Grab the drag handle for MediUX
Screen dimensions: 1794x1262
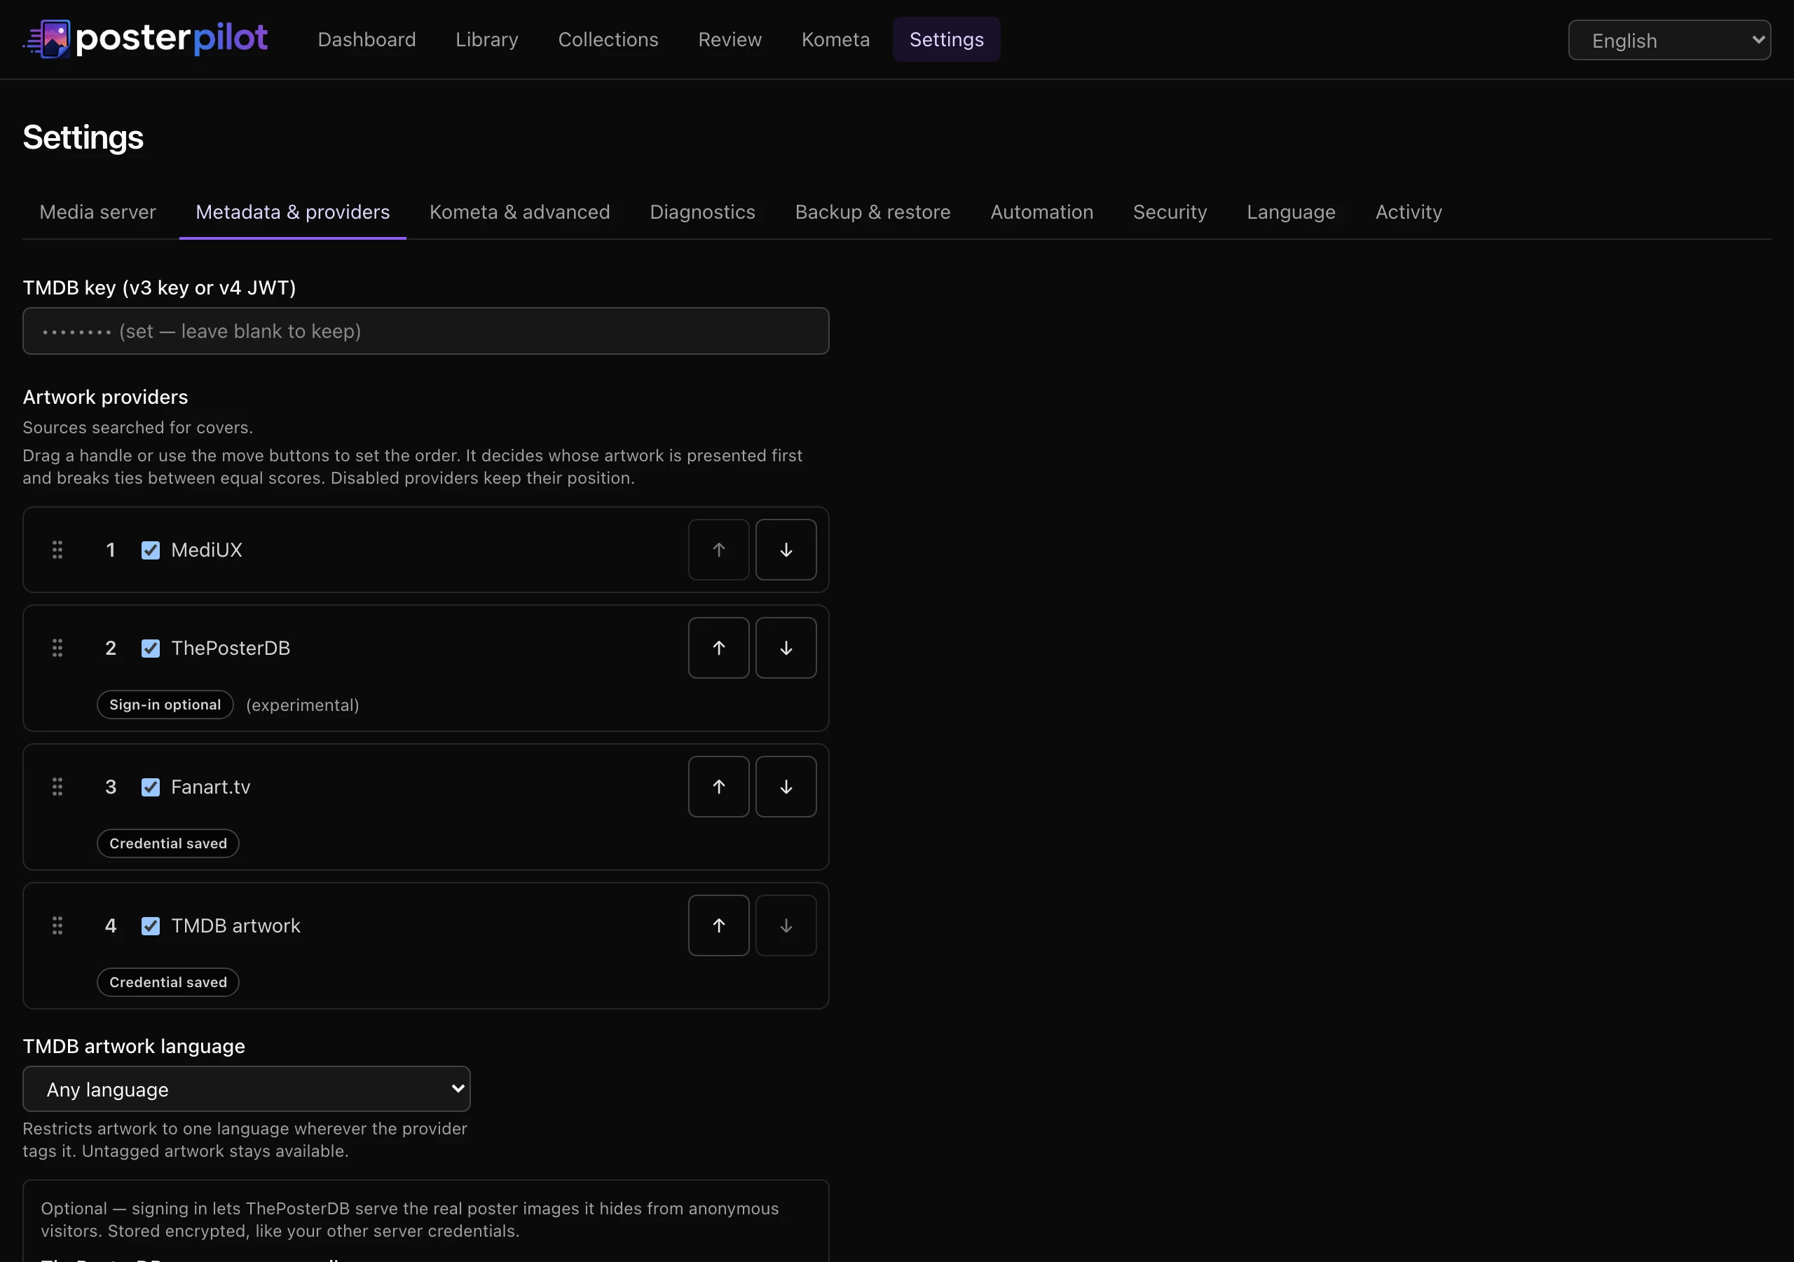[57, 550]
